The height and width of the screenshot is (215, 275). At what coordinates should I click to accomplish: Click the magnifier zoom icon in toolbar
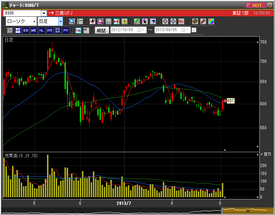(x=72, y=21)
